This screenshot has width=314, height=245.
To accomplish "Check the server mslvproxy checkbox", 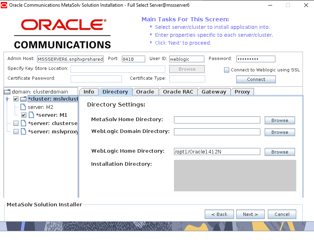I will click(16, 131).
